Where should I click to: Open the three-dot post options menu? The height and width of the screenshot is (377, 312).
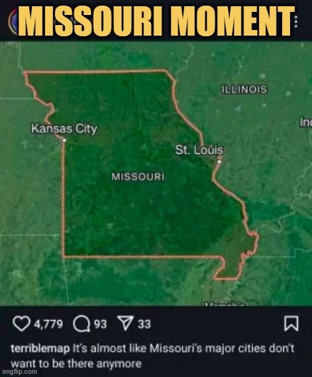pos(296,22)
